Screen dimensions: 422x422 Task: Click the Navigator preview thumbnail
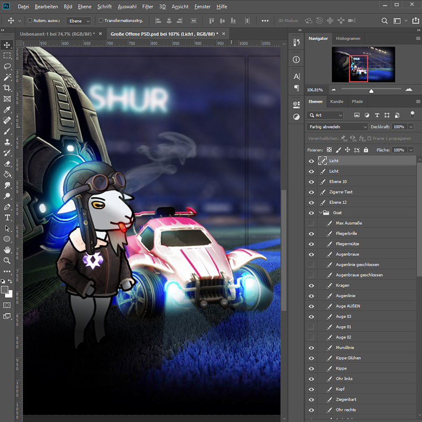(x=363, y=64)
